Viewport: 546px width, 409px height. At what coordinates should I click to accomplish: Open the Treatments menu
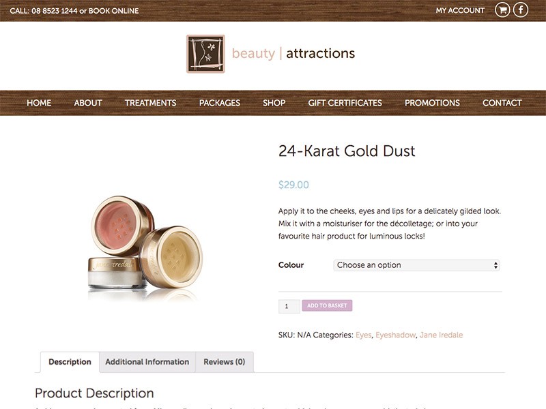150,103
